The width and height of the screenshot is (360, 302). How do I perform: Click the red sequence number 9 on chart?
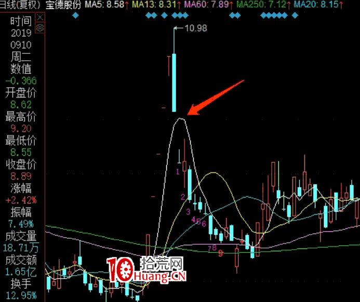tap(220, 253)
